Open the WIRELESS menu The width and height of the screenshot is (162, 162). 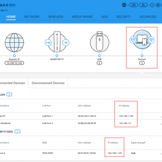click(x=56, y=17)
